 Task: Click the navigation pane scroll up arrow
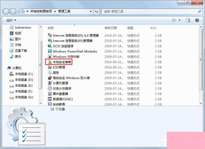[x=40, y=27]
